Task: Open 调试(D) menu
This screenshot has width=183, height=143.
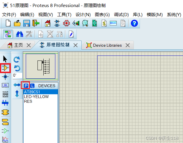Action: tap(121, 15)
